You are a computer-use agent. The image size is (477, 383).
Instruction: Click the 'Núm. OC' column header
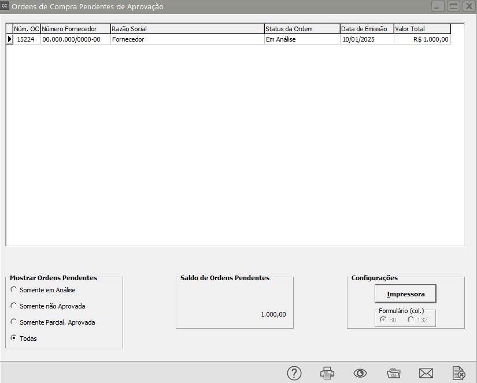27,29
